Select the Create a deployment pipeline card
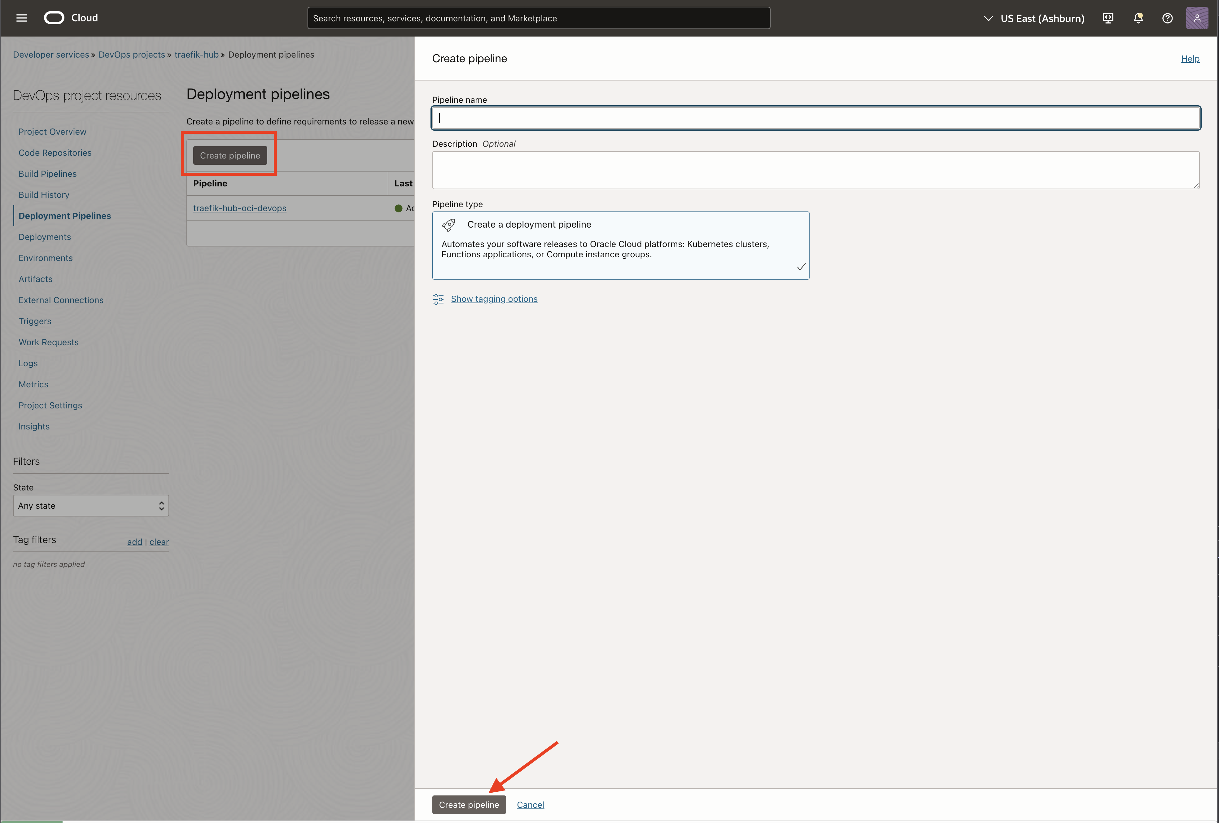The height and width of the screenshot is (823, 1219). (620, 246)
